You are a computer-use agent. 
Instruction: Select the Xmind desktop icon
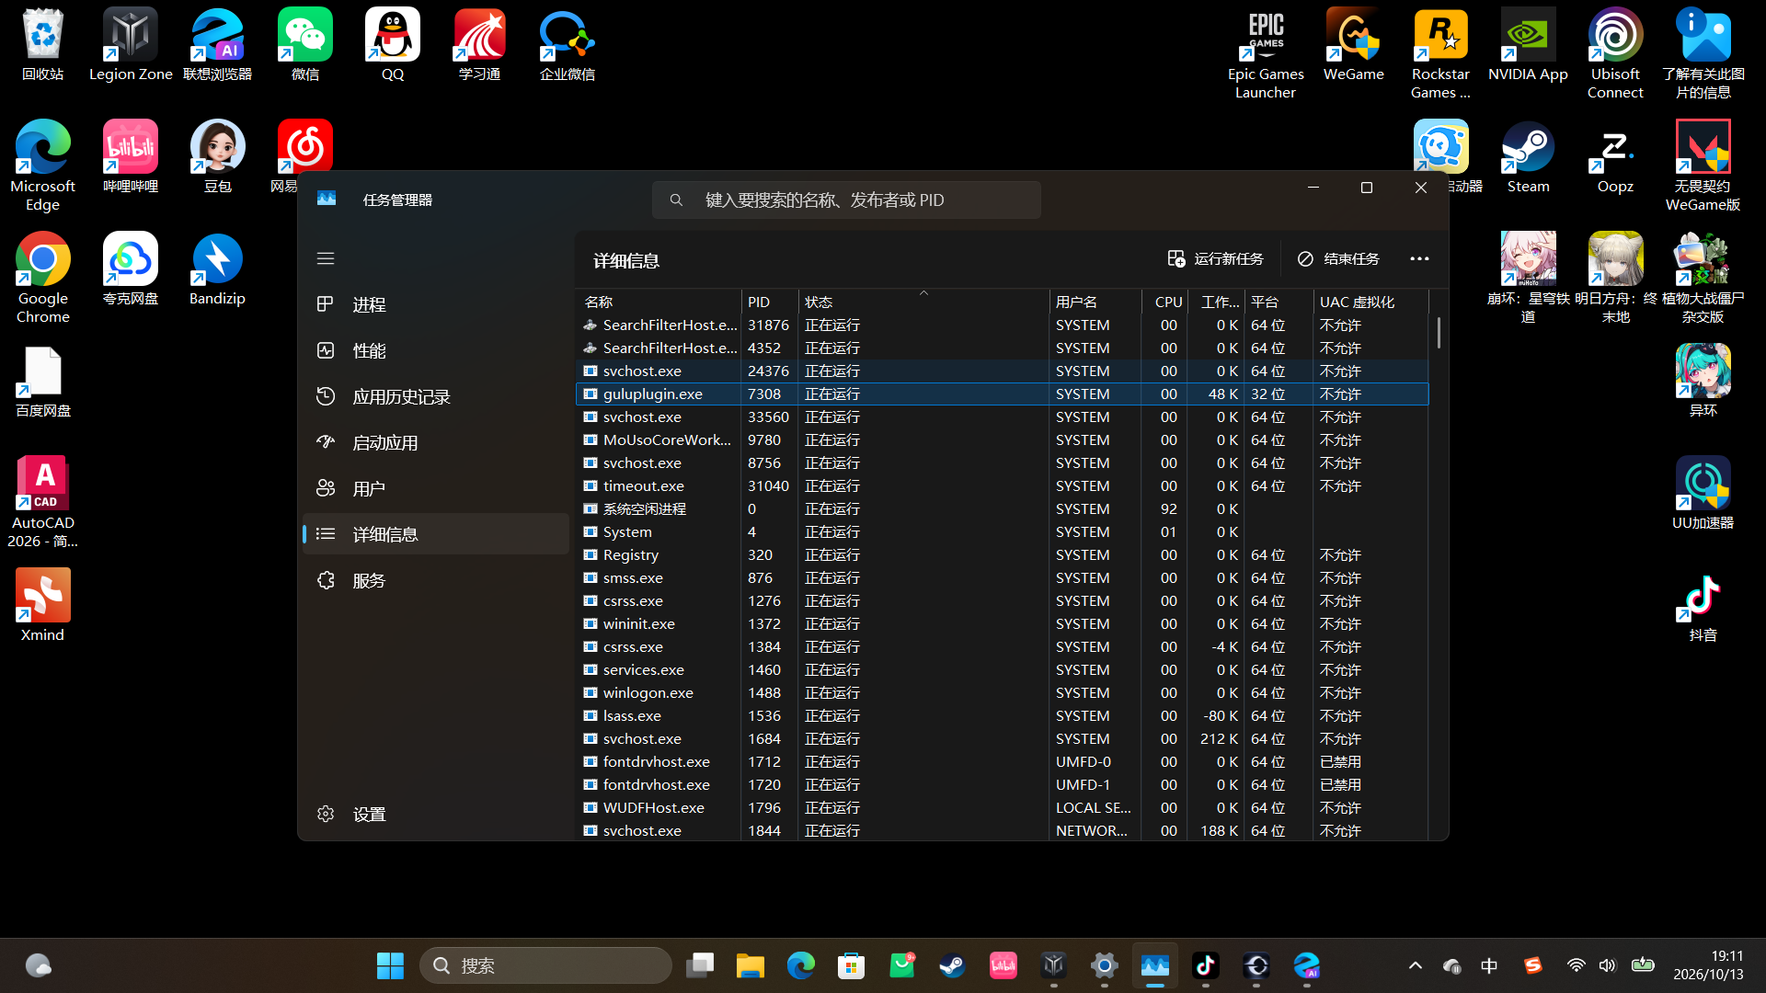pyautogui.click(x=43, y=605)
